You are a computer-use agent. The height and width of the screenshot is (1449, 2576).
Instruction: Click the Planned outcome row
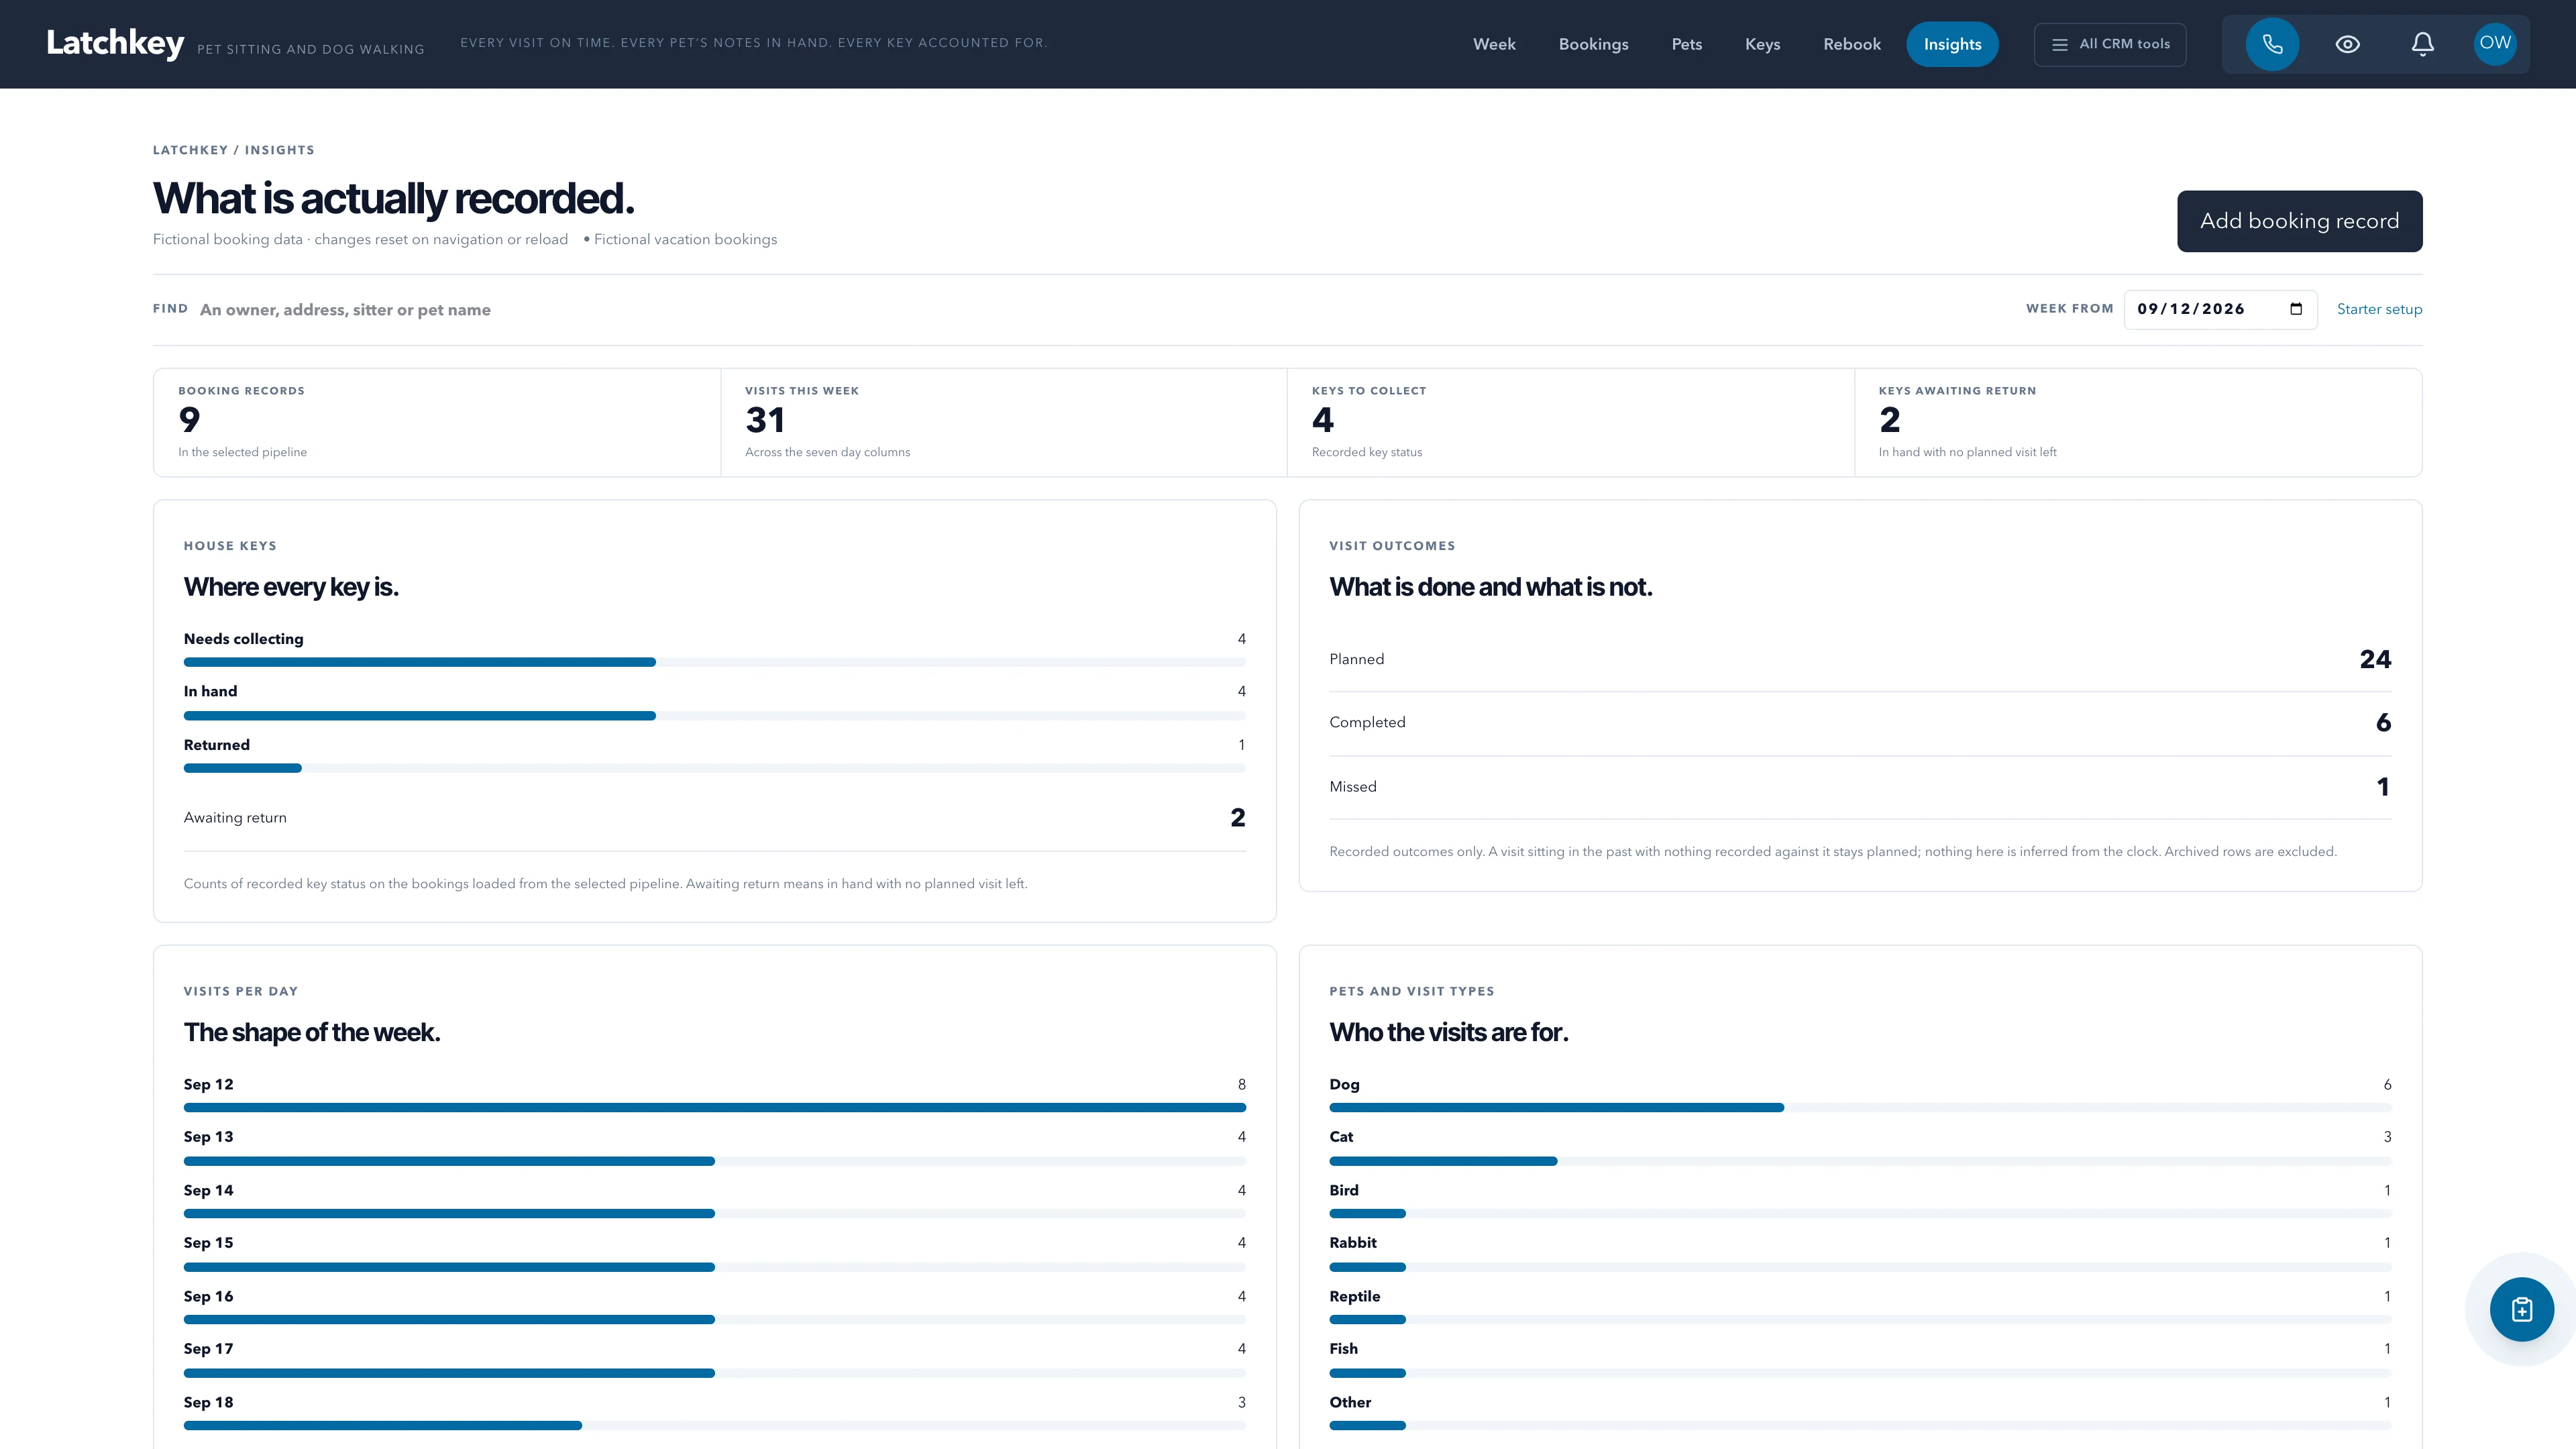(1860, 659)
